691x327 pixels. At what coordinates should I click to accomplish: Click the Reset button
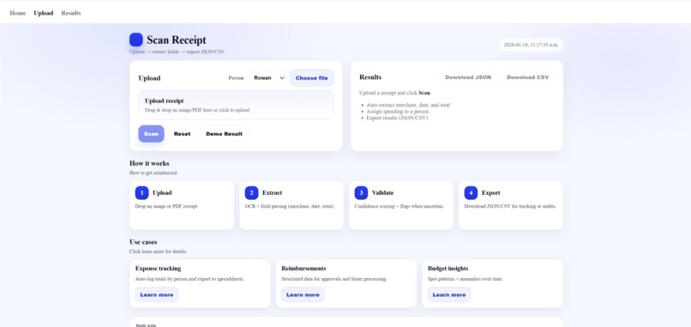tap(182, 134)
